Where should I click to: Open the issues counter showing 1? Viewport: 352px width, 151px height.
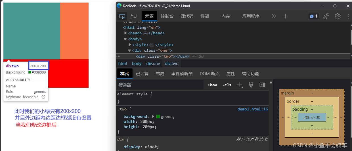point(314,16)
